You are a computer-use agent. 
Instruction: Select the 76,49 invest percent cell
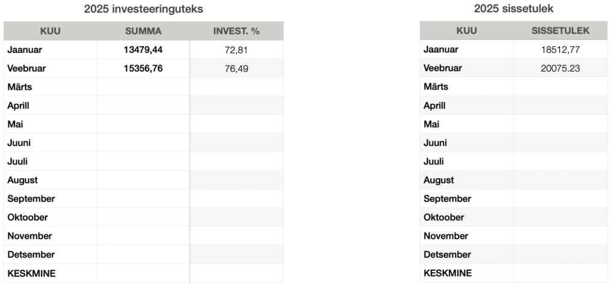point(236,69)
